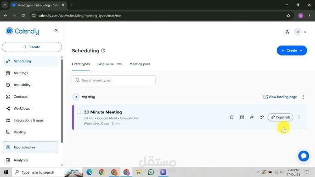Open Workflows in the sidebar
The width and height of the screenshot is (315, 177).
(30, 108)
